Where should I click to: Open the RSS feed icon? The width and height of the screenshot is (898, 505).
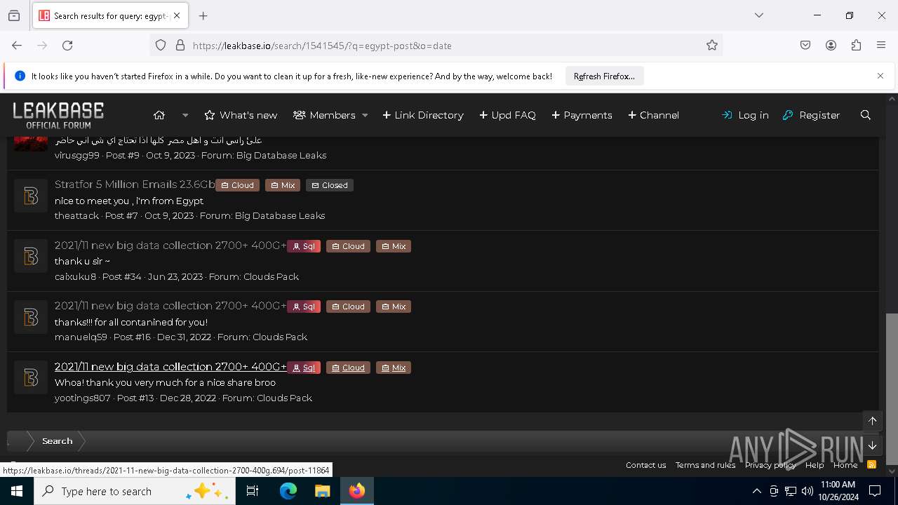(x=872, y=465)
